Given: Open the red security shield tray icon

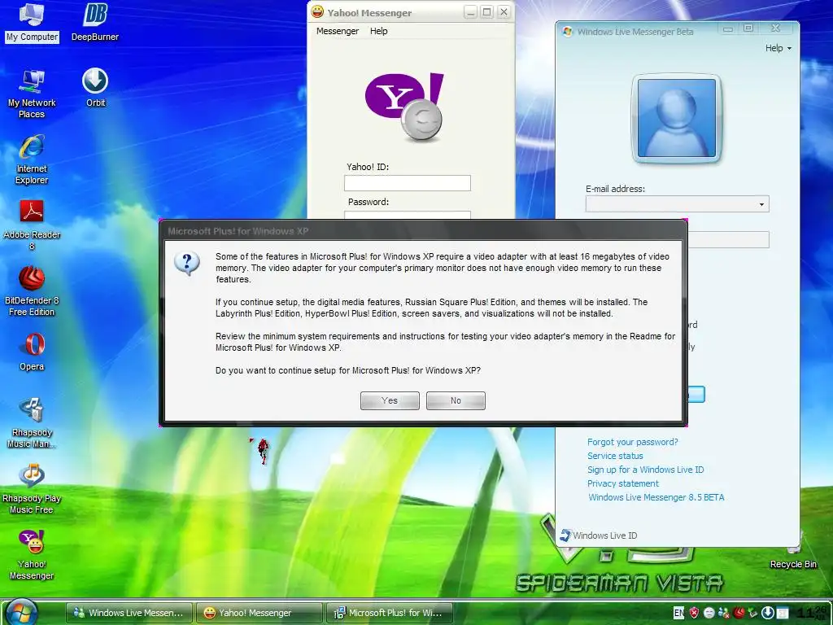Looking at the screenshot, I should [694, 613].
